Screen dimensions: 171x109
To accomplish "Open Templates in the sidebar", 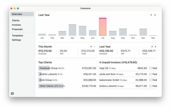I will (x=18, y=36).
